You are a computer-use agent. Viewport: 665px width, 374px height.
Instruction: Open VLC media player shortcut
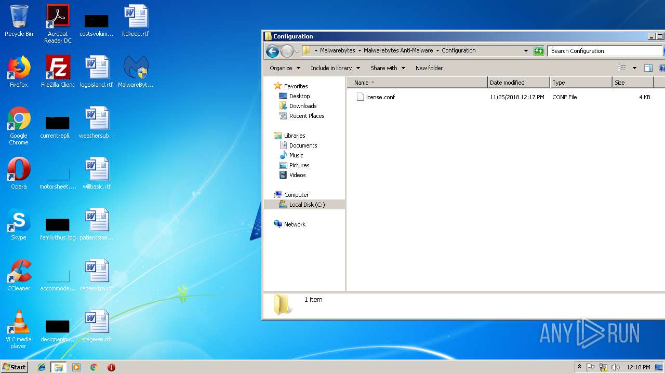(19, 330)
